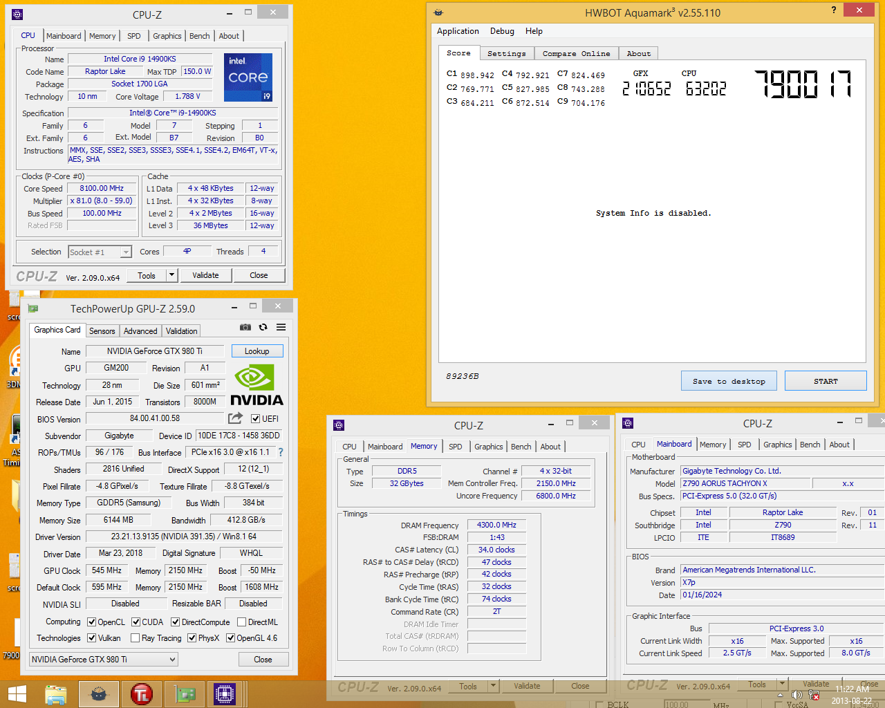The height and width of the screenshot is (708, 885).
Task: Open HWBOT Aquamark taskbar icon
Action: coord(99,694)
